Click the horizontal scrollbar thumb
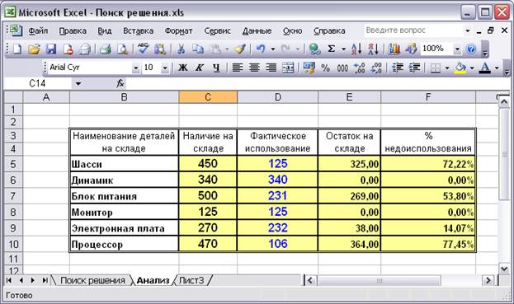The image size is (514, 304). pos(379,280)
